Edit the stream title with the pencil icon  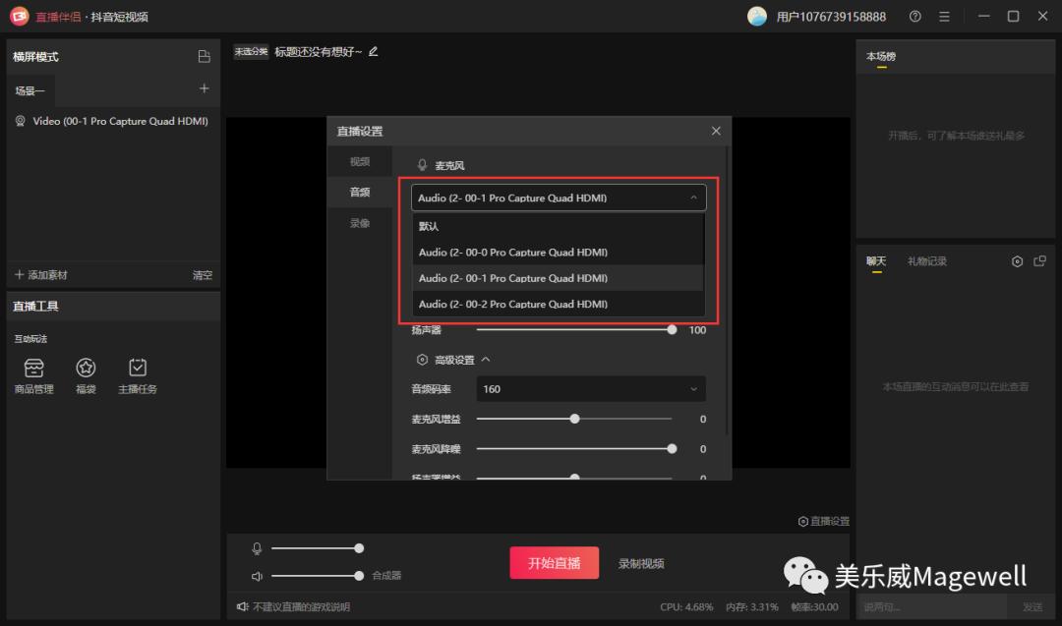[x=373, y=50]
